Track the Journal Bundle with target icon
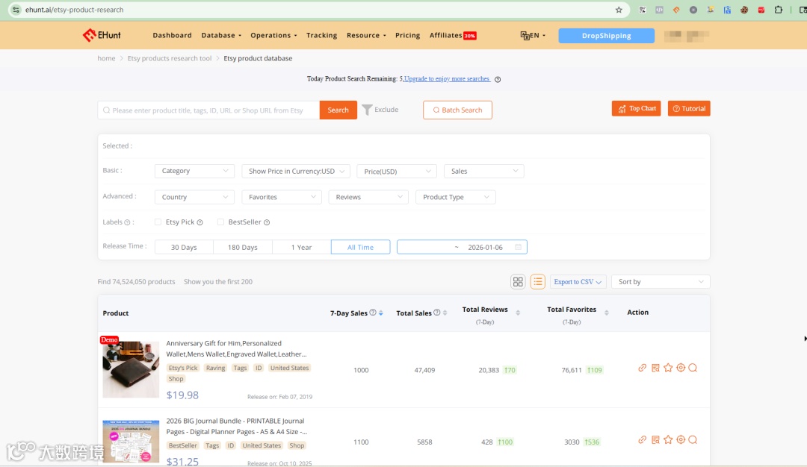This screenshot has height=467, width=807. pyautogui.click(x=681, y=440)
